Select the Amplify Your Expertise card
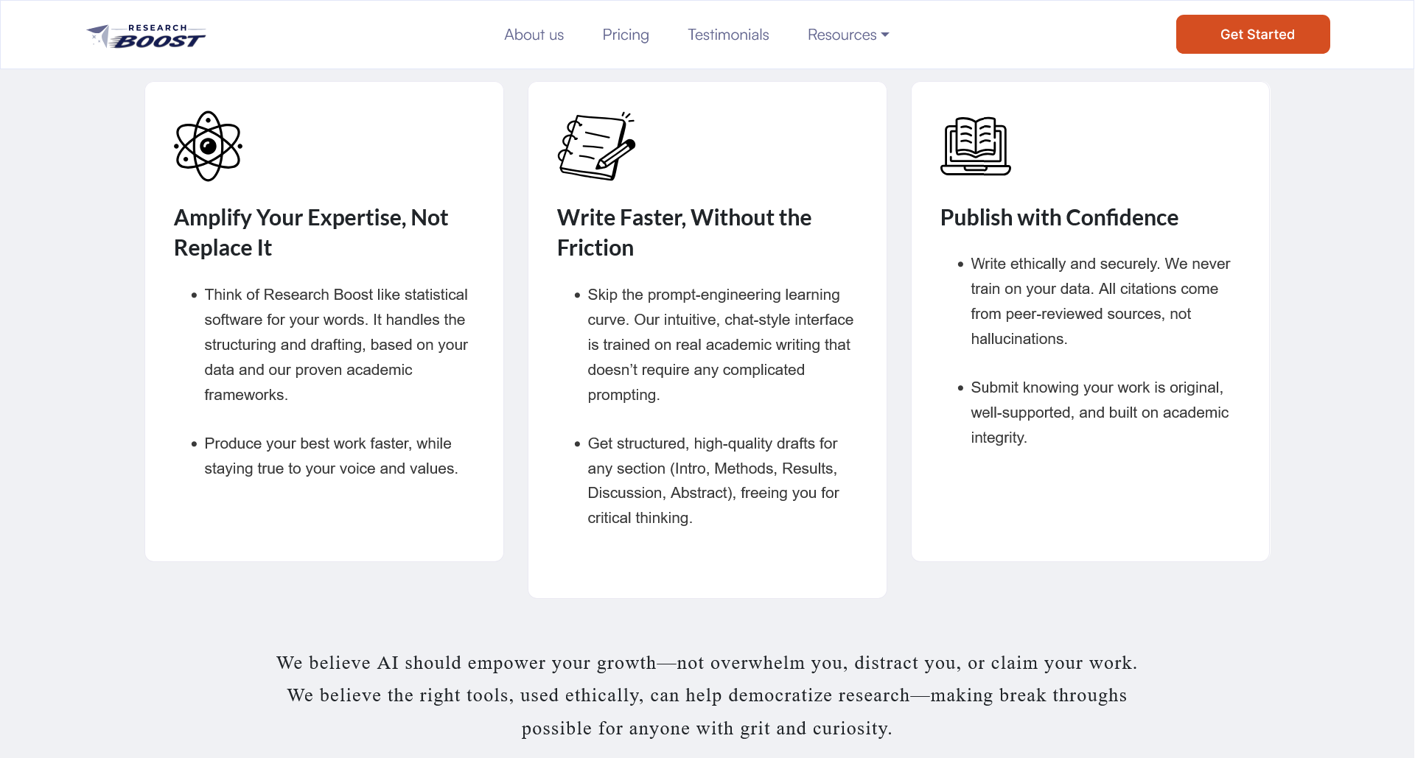This screenshot has width=1415, height=758. (324, 320)
